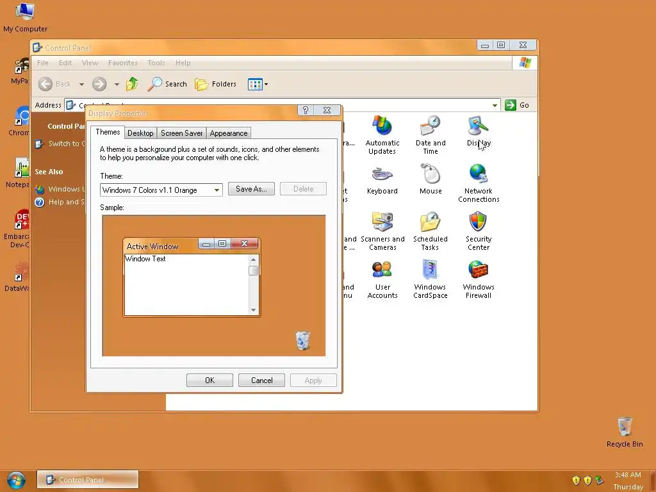The image size is (656, 492).
Task: Open the Favorites menu
Action: (122, 63)
